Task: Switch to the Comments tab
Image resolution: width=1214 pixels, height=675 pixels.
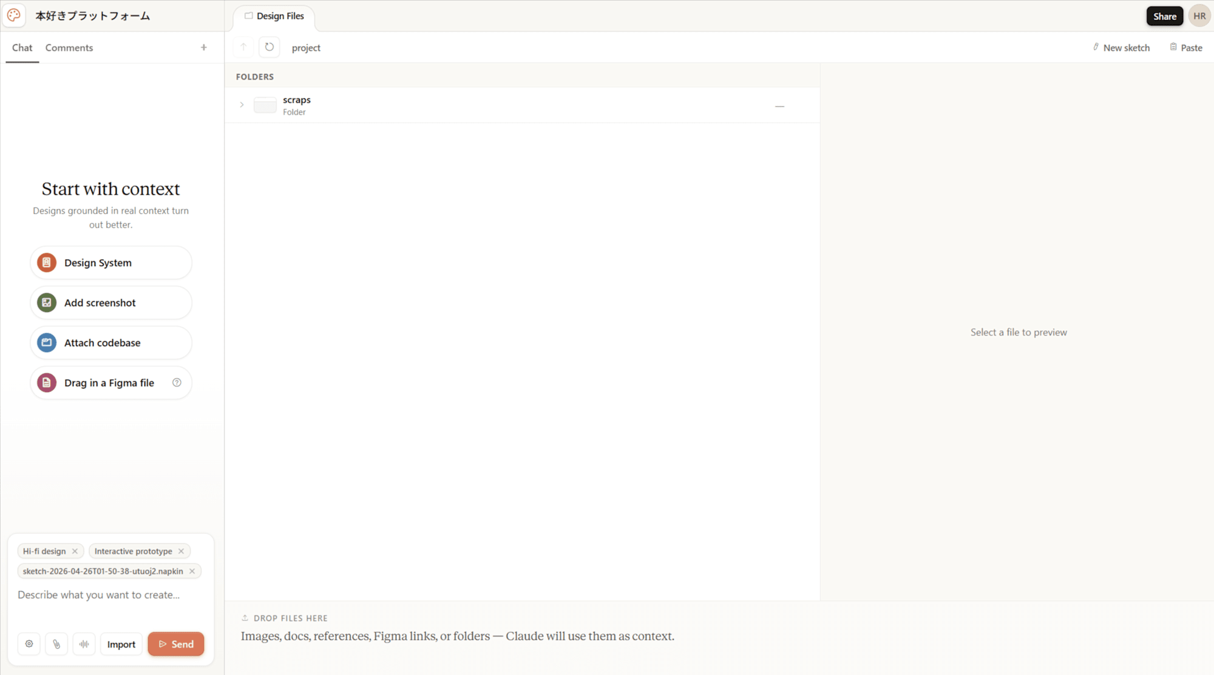Action: [69, 47]
